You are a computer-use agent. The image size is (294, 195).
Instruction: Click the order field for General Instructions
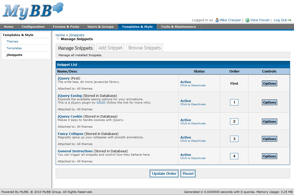[234, 156]
